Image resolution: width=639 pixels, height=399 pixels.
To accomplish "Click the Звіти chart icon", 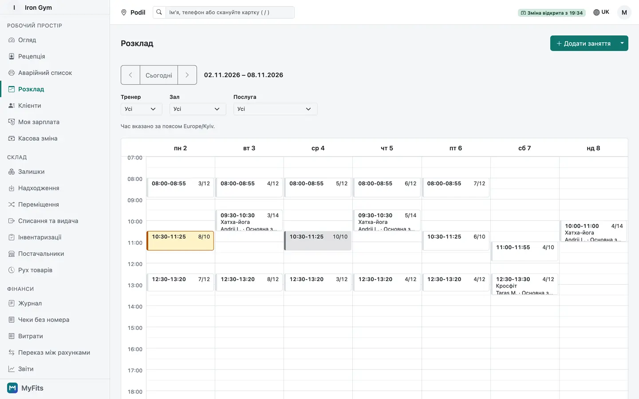I will click(x=12, y=369).
